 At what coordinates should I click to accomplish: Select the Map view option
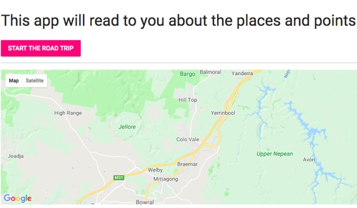(13, 80)
